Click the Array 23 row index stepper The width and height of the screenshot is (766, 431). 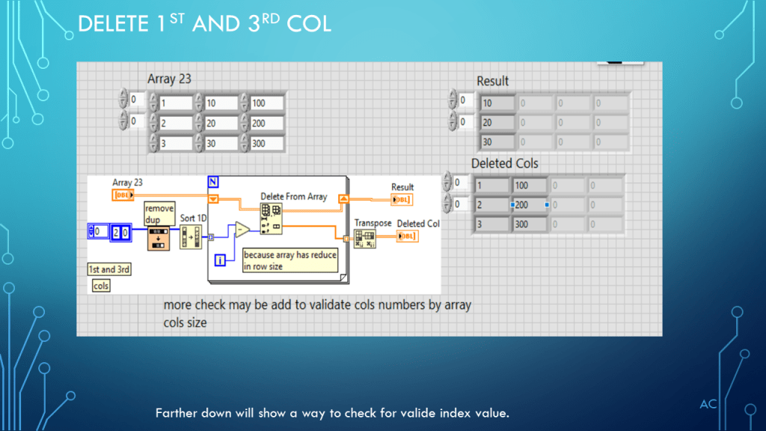tap(123, 100)
